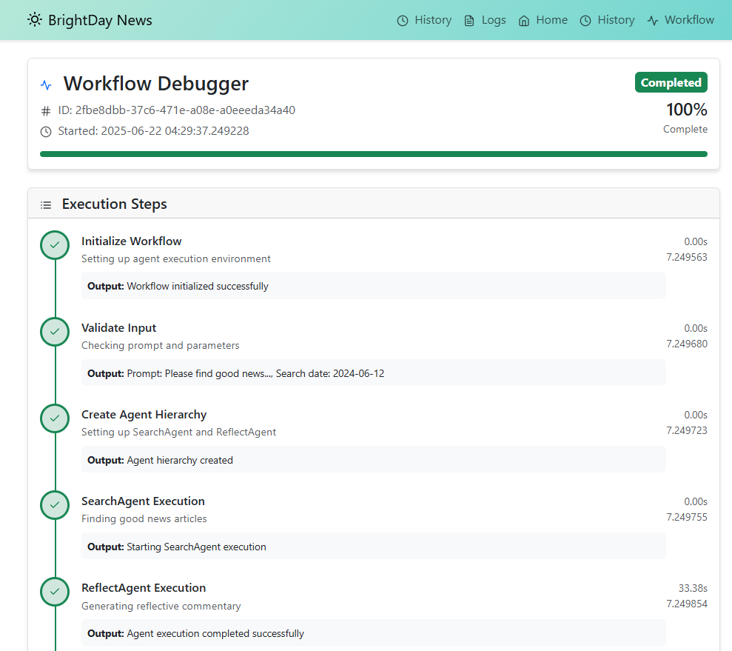Open the Logs page from the navbar

pyautogui.click(x=485, y=20)
